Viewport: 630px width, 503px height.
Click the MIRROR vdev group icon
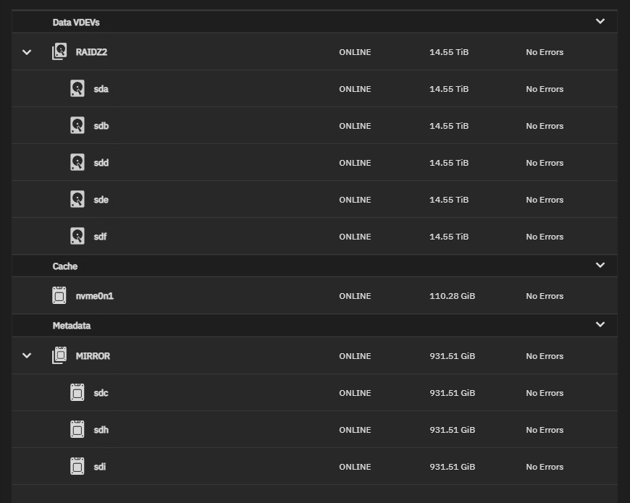tap(59, 355)
